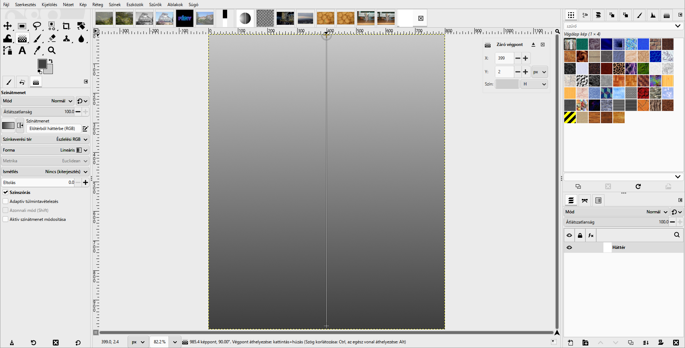Select the Crop tool
The height and width of the screenshot is (348, 685).
(66, 26)
